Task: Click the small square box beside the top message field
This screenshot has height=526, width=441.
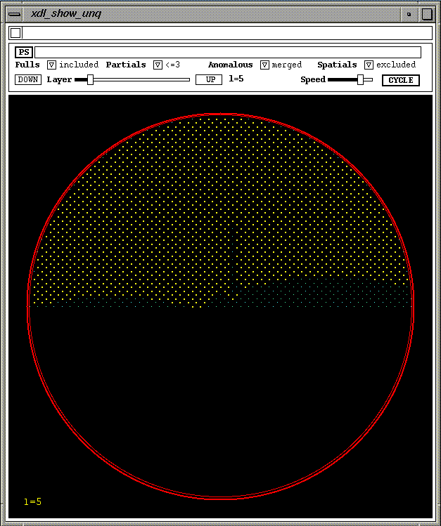Action: [15, 33]
